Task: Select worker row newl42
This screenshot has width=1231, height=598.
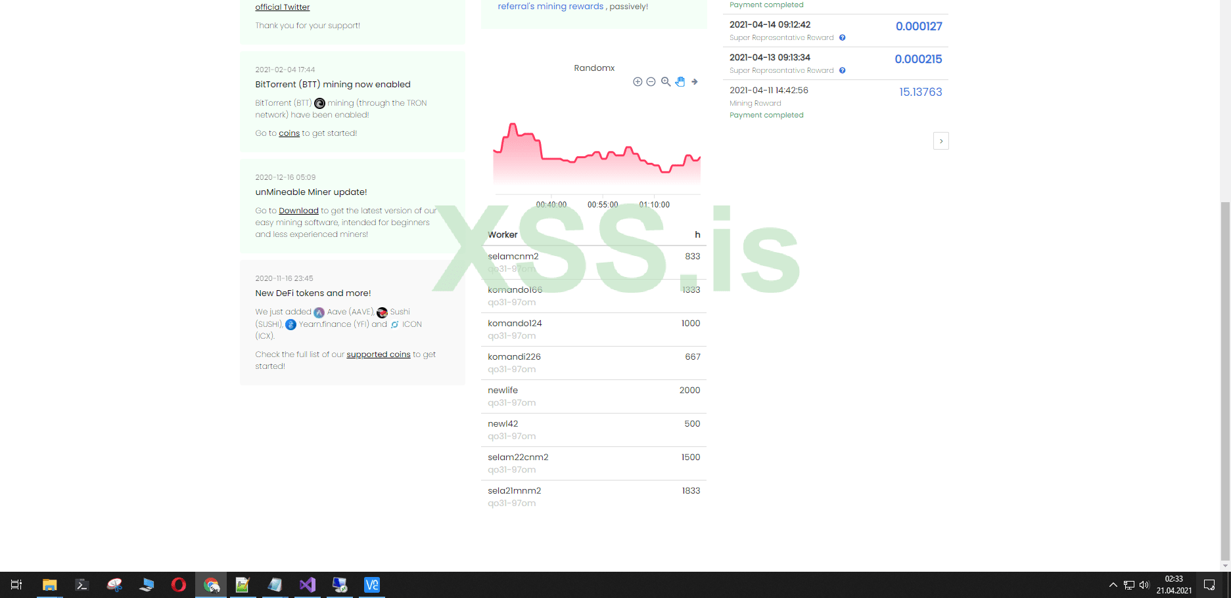Action: pos(594,430)
